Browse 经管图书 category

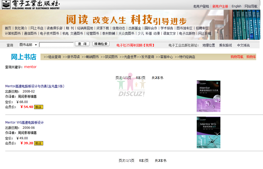point(93,33)
